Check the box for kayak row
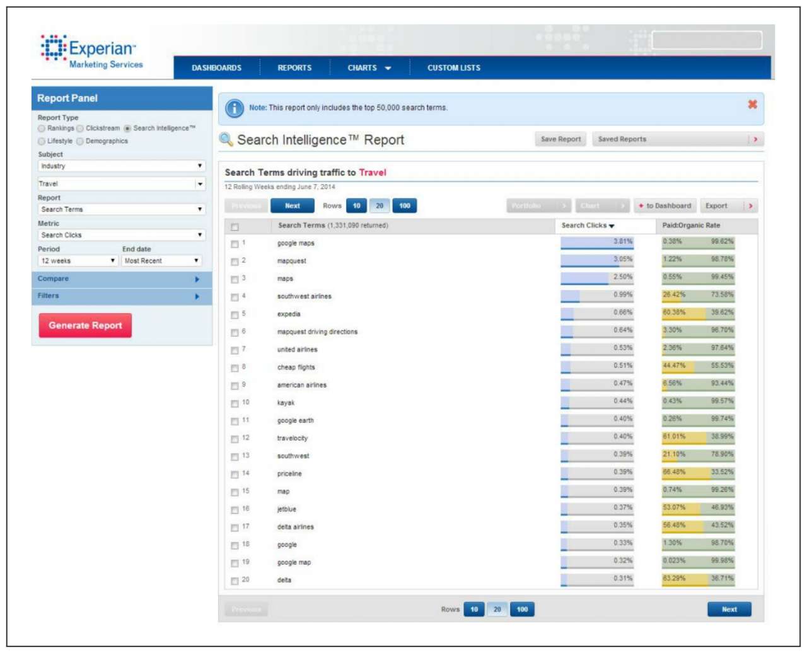807x653 pixels. pos(235,403)
